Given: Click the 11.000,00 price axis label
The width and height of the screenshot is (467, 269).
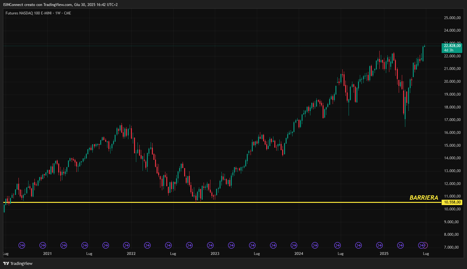Looking at the screenshot, I should click(x=452, y=196).
